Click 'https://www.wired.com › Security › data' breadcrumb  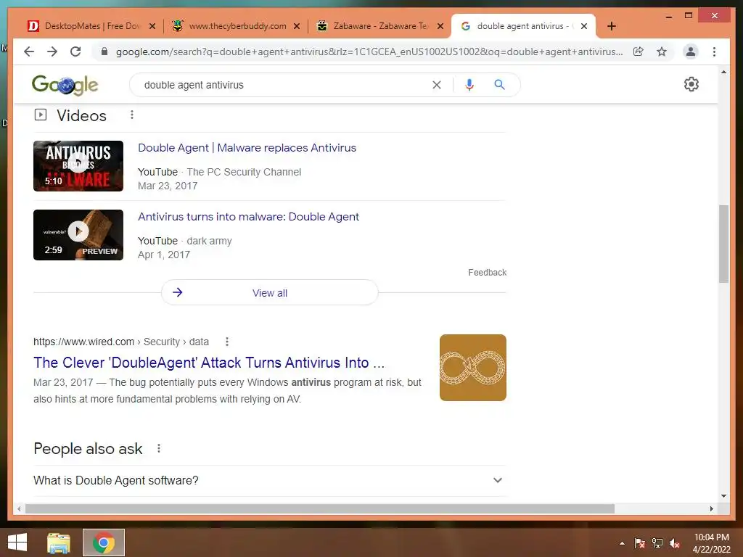point(121,342)
